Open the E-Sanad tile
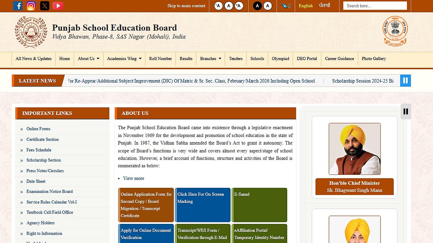The image size is (433, 243). pyautogui.click(x=259, y=205)
